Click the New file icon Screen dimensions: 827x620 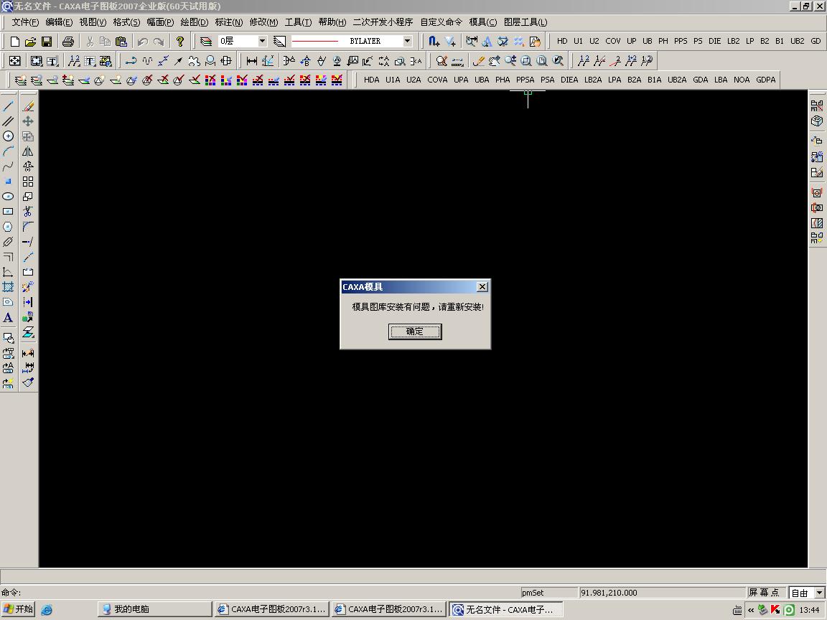[x=15, y=41]
